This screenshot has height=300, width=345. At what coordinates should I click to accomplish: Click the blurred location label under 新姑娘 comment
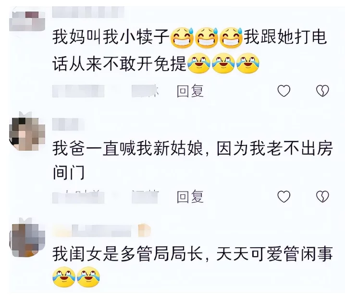(x=145, y=196)
